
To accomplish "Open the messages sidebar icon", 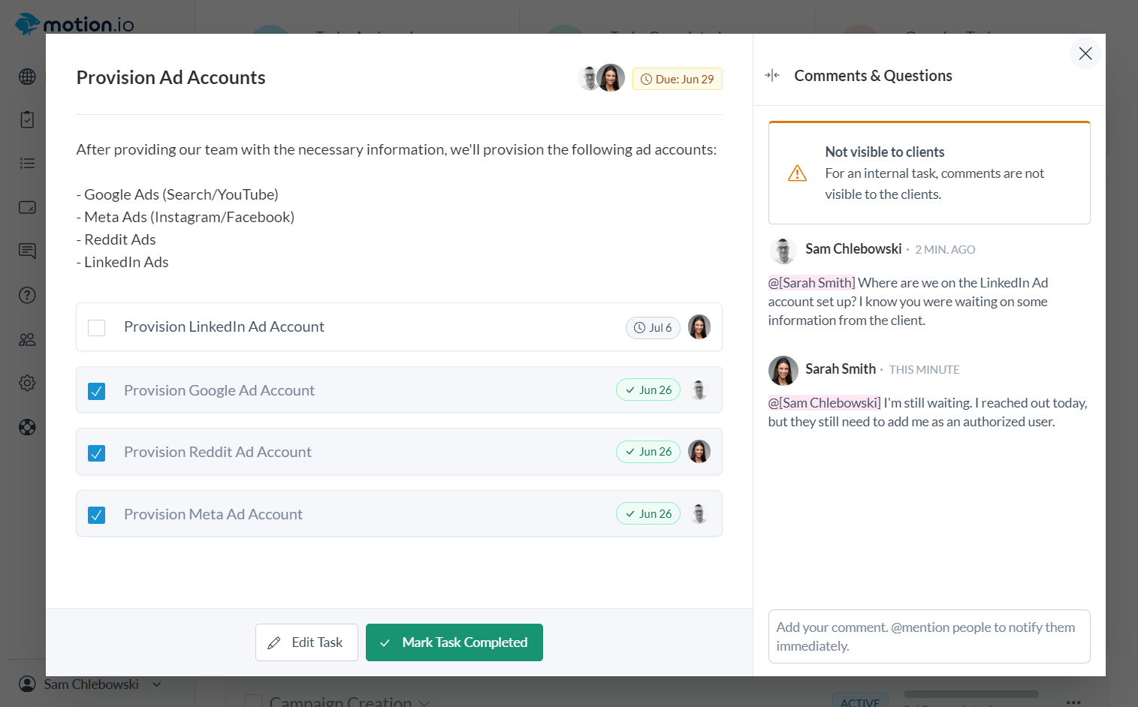I will 27,251.
